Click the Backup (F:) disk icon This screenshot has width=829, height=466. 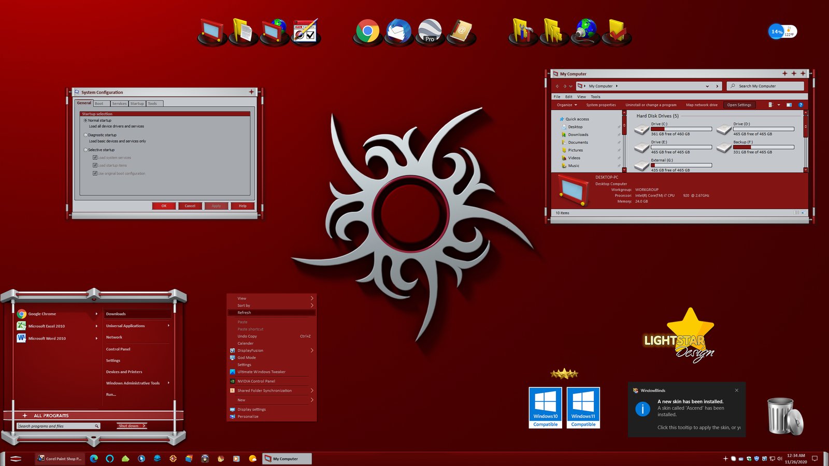[x=724, y=147]
